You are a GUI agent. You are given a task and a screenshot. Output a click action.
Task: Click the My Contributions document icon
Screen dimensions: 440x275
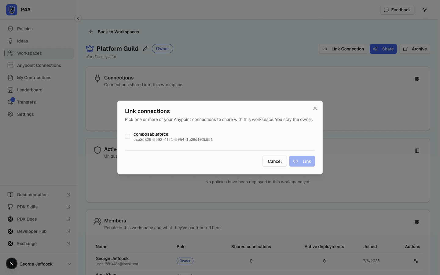click(10, 78)
